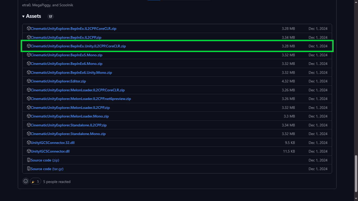Download CinematicUnityExplorer.MelonLoader.IL2CPP.zip
This screenshot has height=201, width=358.
pyautogui.click(x=70, y=108)
